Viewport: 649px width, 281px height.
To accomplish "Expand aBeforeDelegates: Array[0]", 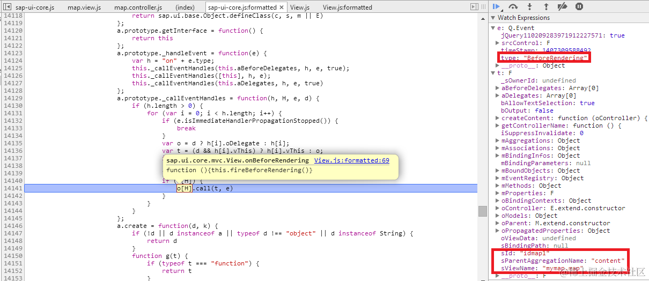I will point(498,88).
